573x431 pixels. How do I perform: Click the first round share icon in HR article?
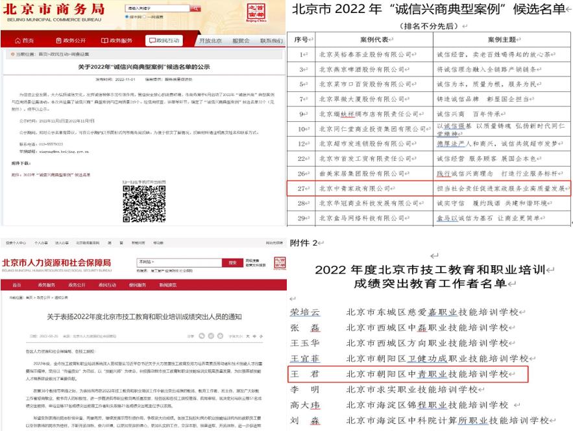pyautogui.click(x=201, y=336)
